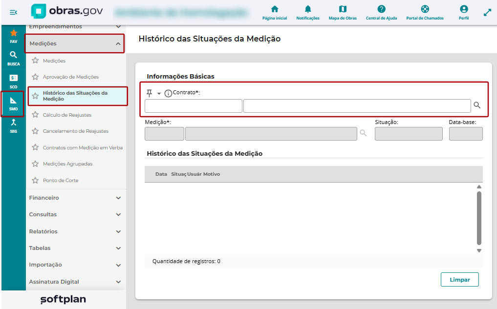The image size is (497, 309).
Task: Open SCO module in sidebar
Action: click(14, 82)
